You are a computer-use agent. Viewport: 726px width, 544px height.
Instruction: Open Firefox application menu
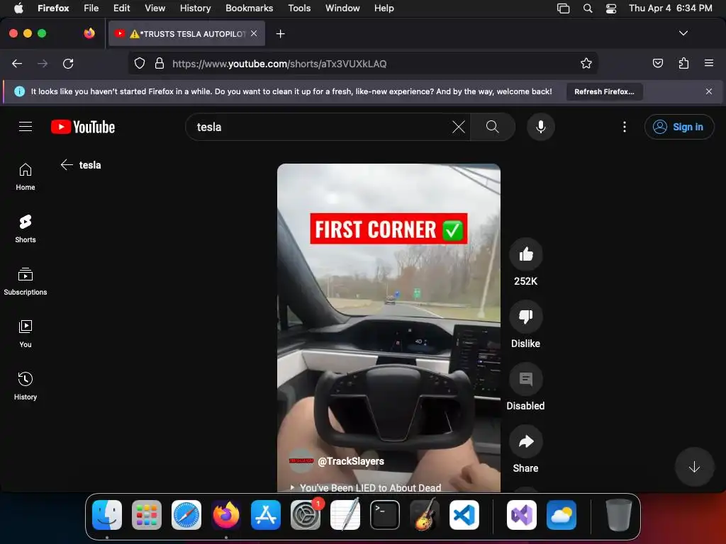708,63
